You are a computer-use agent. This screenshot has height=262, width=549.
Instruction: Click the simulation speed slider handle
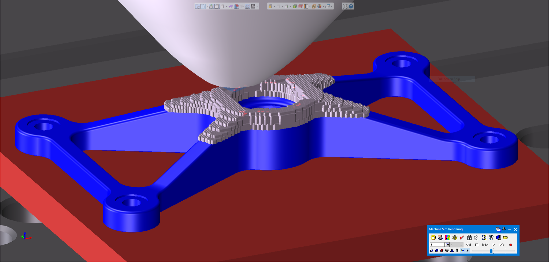click(x=491, y=251)
